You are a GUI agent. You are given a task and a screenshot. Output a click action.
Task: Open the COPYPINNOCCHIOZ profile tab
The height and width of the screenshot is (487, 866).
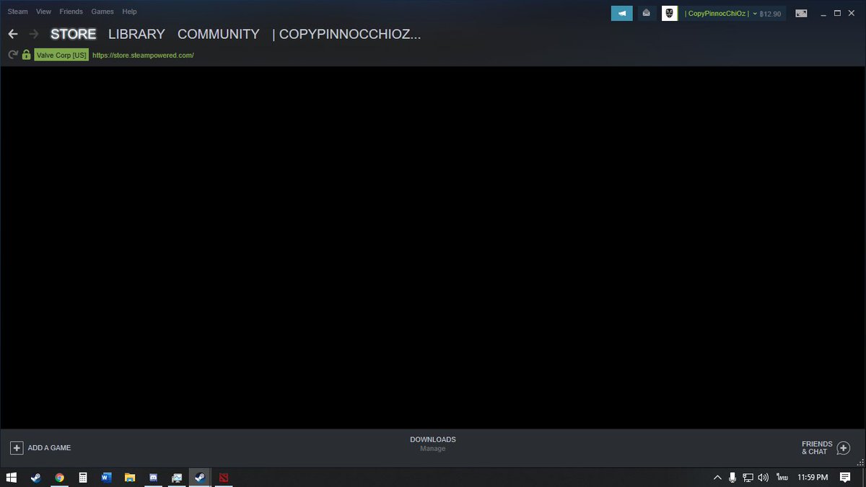[346, 34]
